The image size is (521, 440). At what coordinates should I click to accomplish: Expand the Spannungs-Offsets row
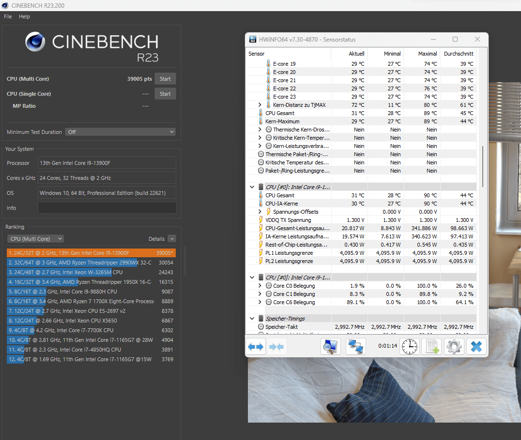[260, 211]
